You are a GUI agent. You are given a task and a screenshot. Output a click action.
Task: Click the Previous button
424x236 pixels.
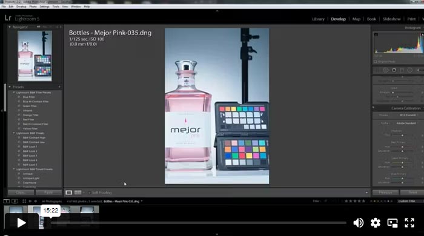385,192
